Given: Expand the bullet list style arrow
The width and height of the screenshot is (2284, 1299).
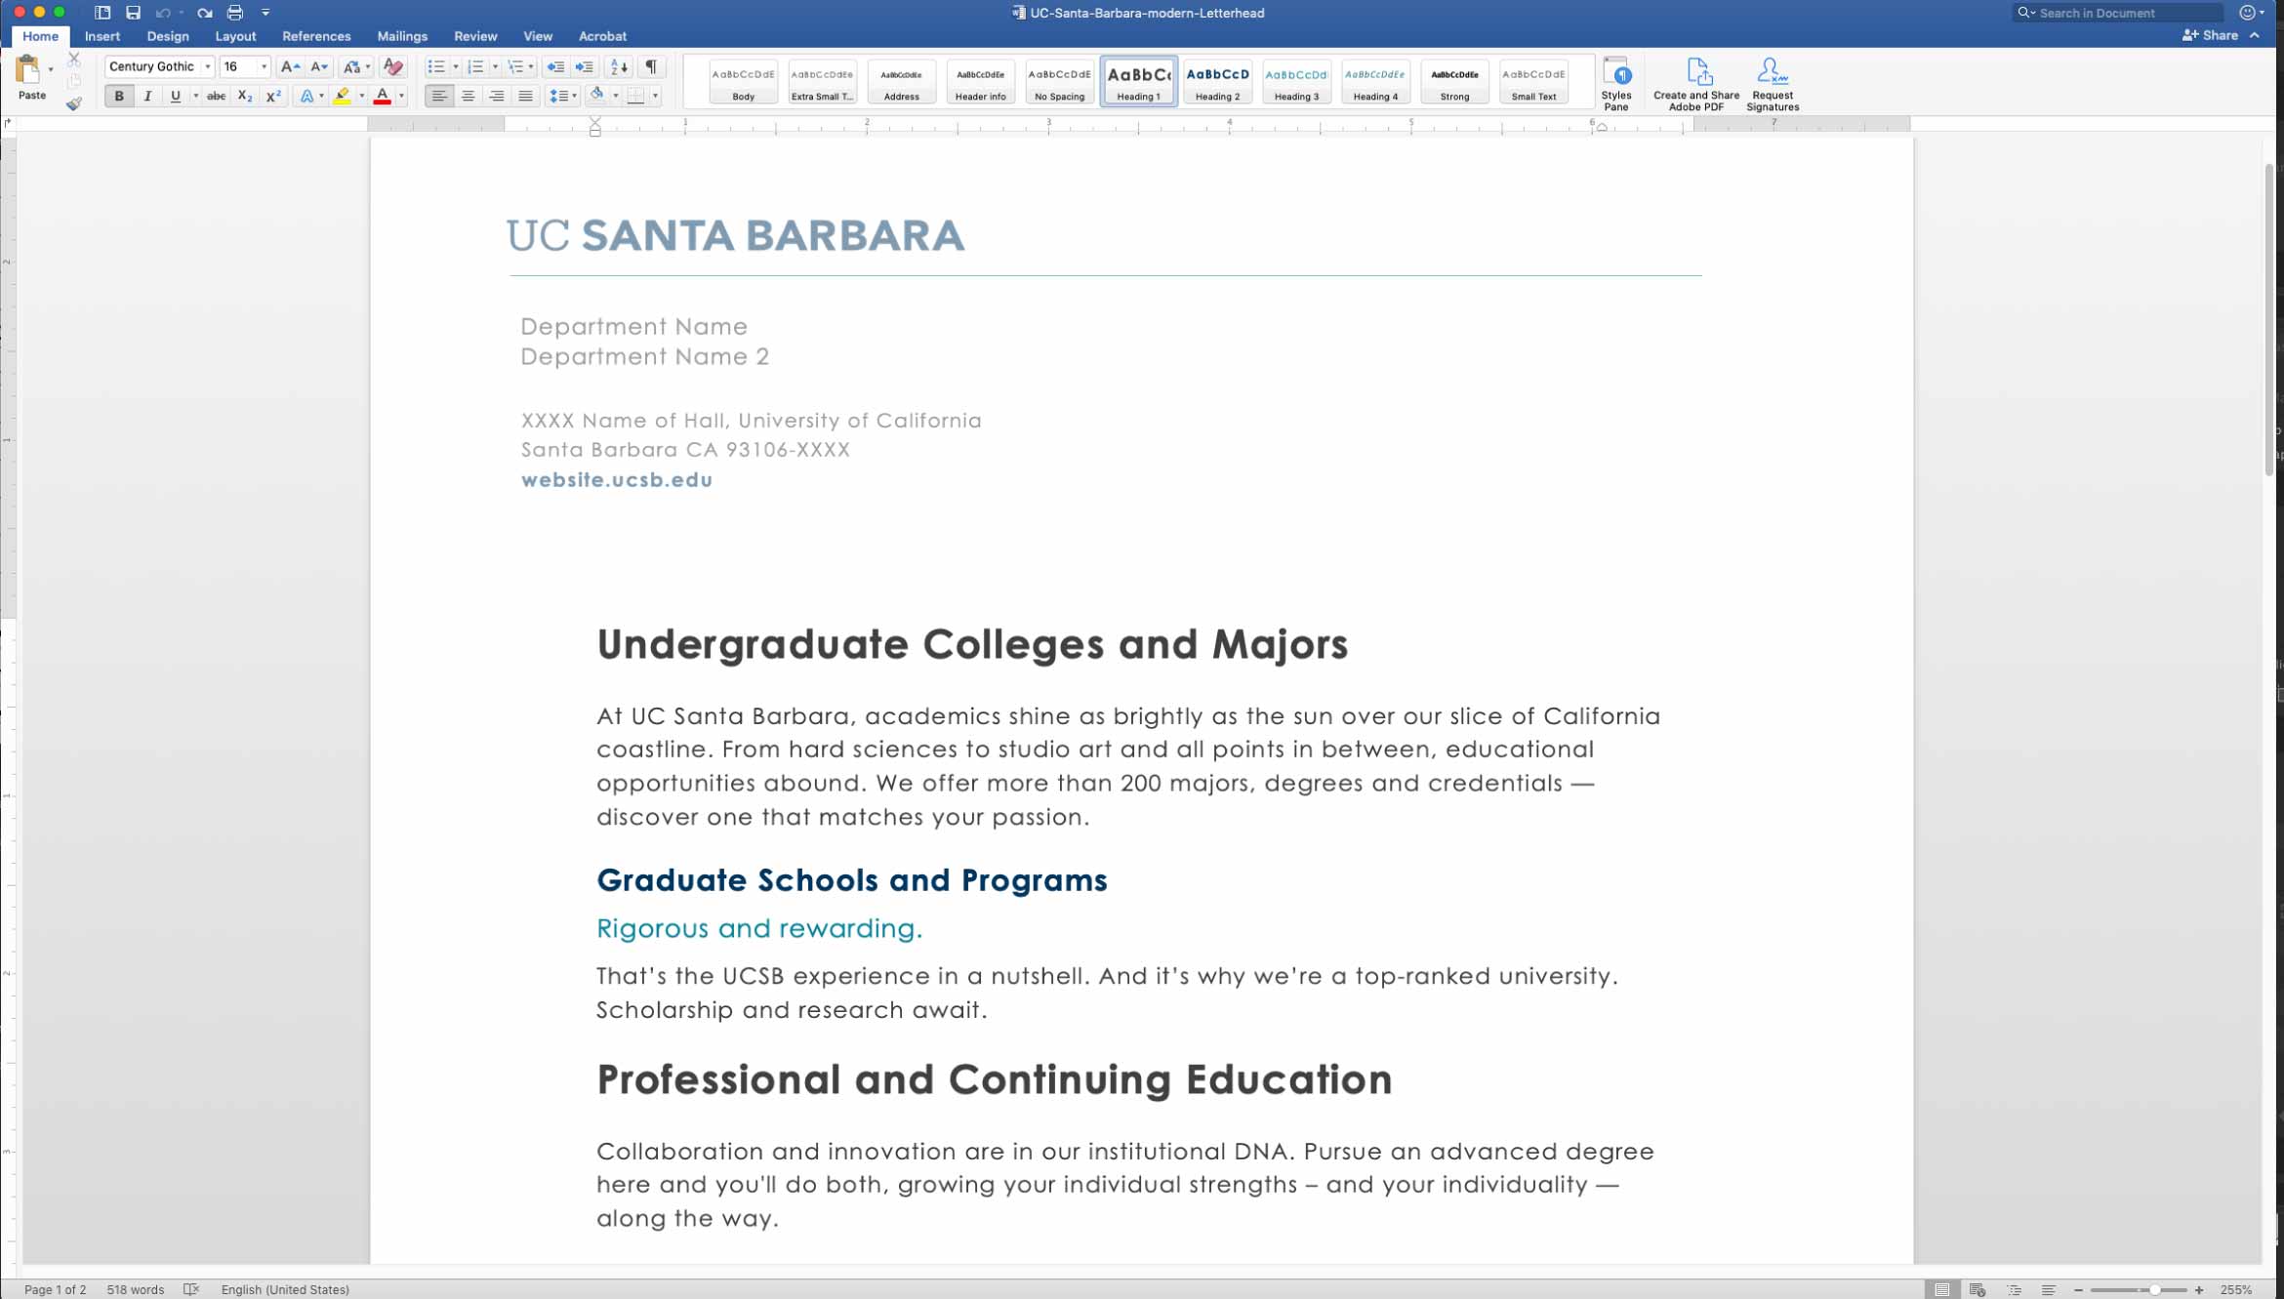Looking at the screenshot, I should tap(456, 66).
